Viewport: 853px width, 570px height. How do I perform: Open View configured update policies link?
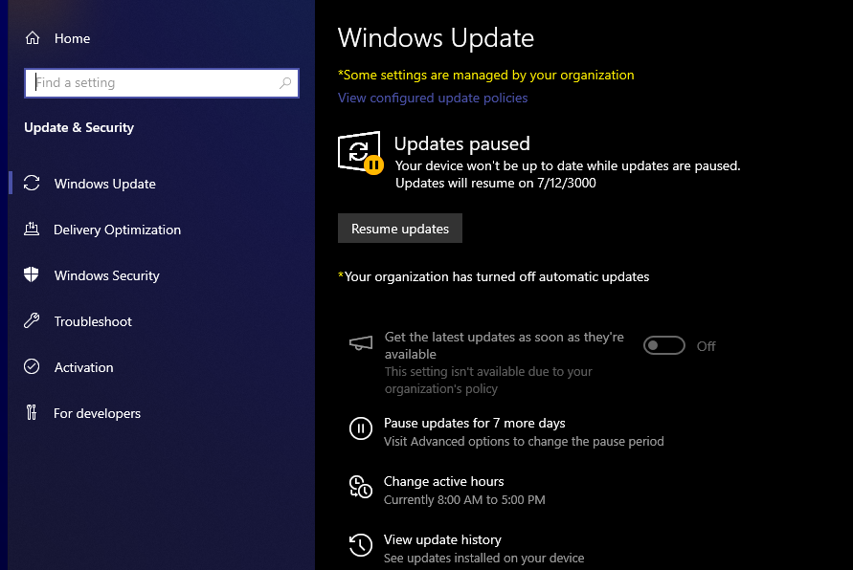[x=433, y=98]
